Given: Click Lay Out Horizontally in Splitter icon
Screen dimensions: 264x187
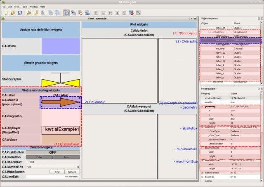Looking at the screenshot, I should click(110, 13).
